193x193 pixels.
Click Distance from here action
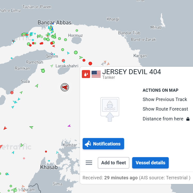tap(163, 119)
